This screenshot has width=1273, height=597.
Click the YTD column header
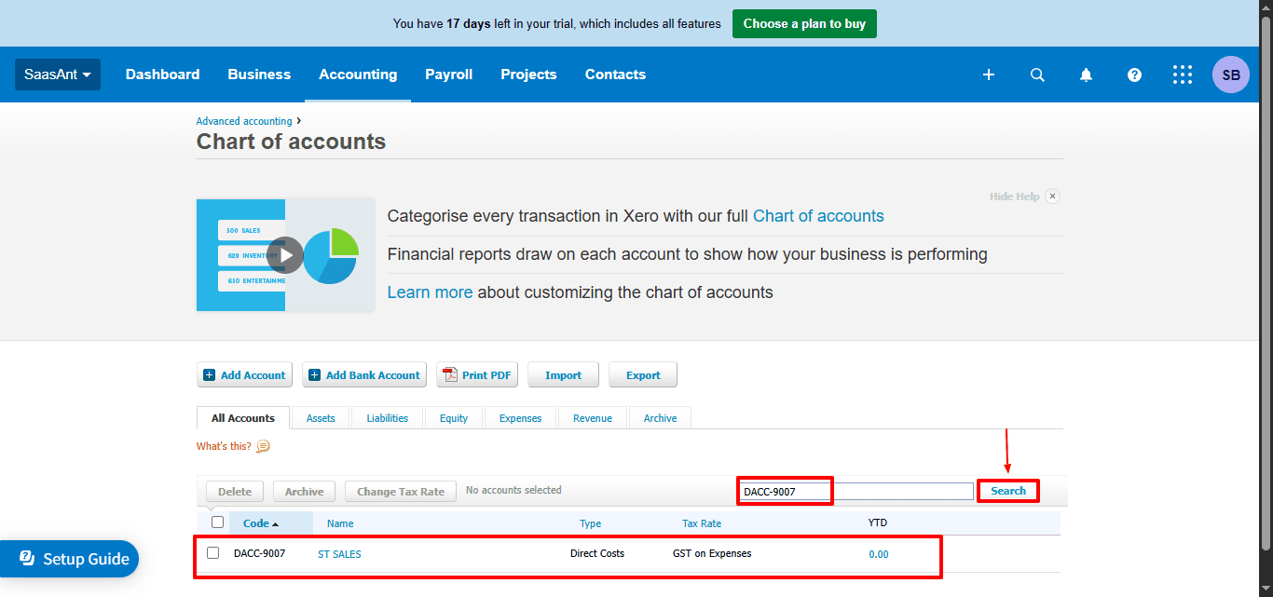pyautogui.click(x=878, y=522)
